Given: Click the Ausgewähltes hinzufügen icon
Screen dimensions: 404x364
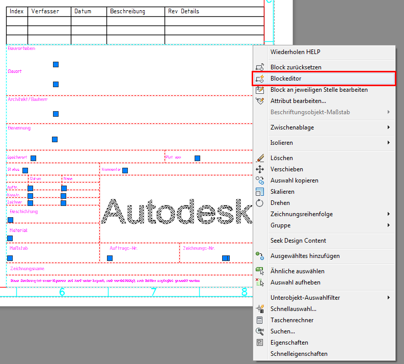Looking at the screenshot, I should pyautogui.click(x=260, y=256).
